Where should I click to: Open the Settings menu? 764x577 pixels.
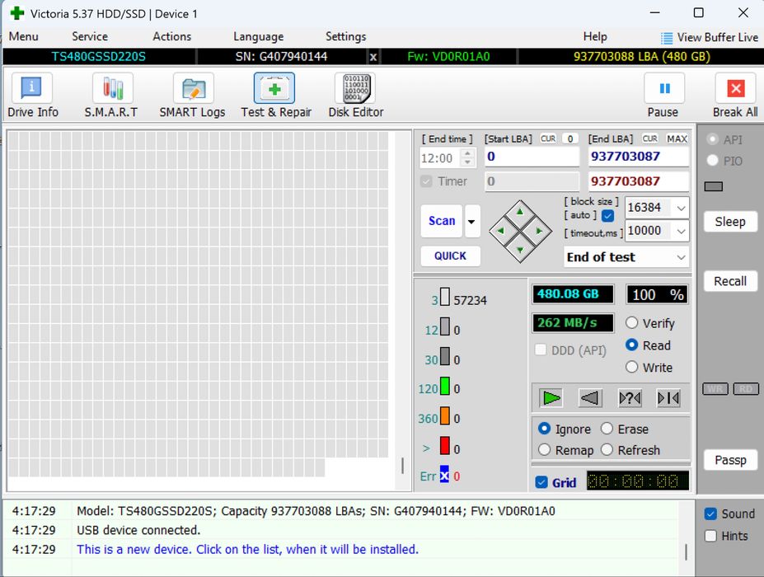[x=345, y=36]
